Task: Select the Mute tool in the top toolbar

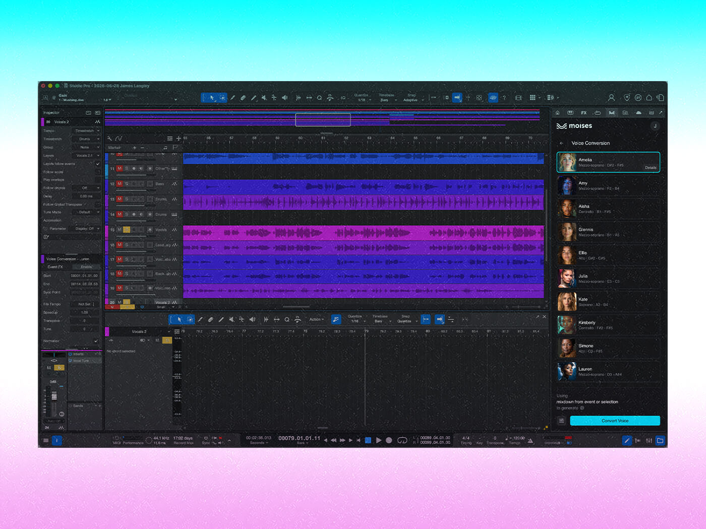Action: (x=264, y=98)
